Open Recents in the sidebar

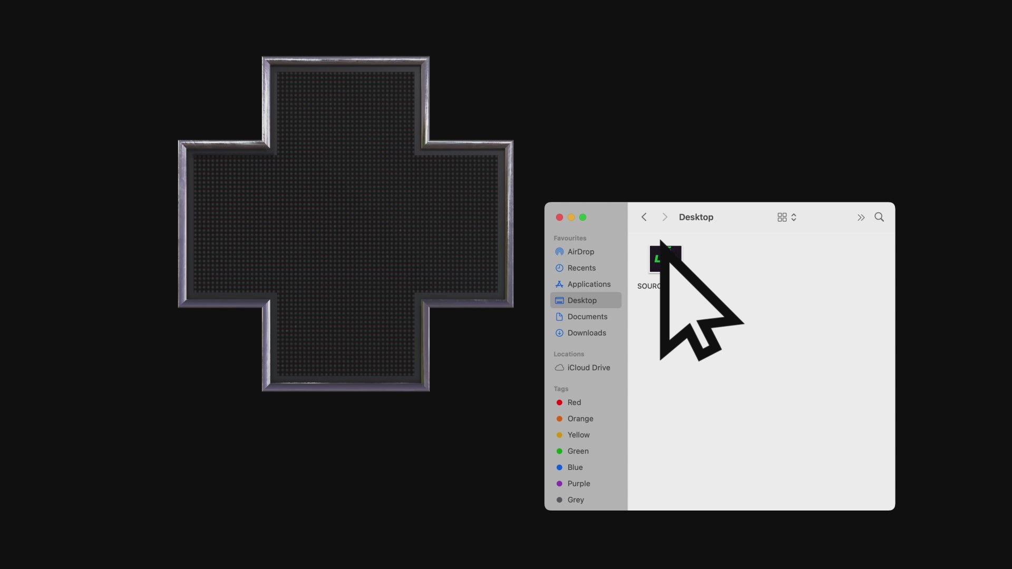tap(581, 268)
